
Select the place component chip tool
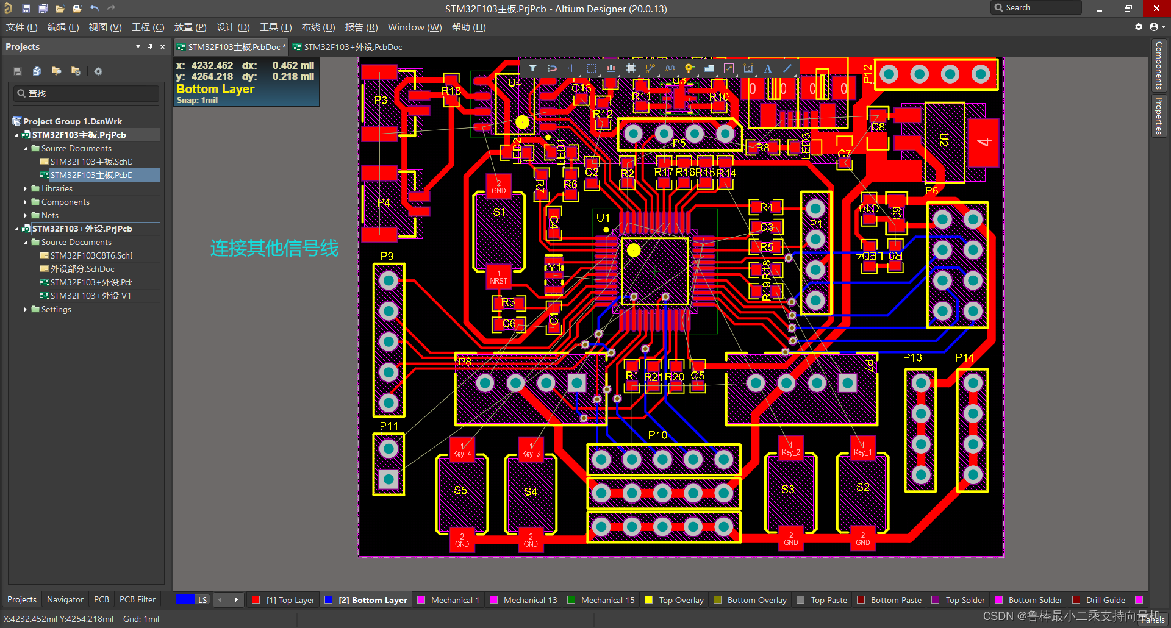click(631, 68)
